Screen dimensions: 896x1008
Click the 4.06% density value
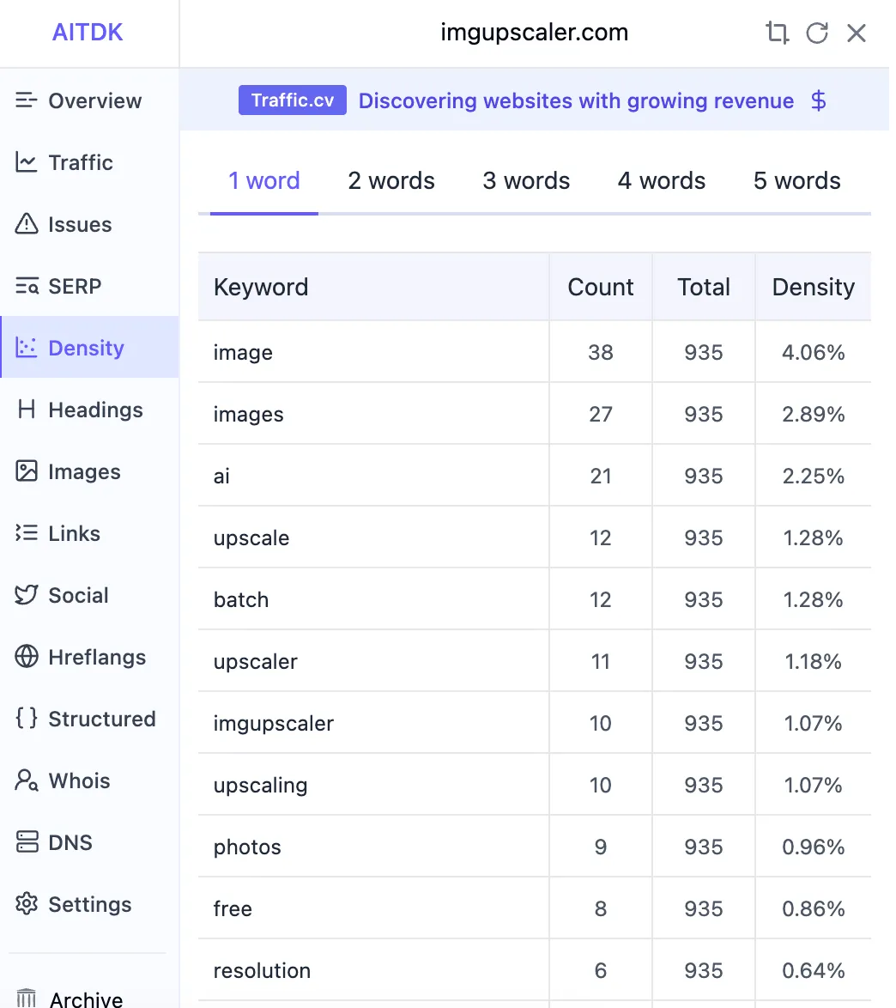[x=813, y=352]
